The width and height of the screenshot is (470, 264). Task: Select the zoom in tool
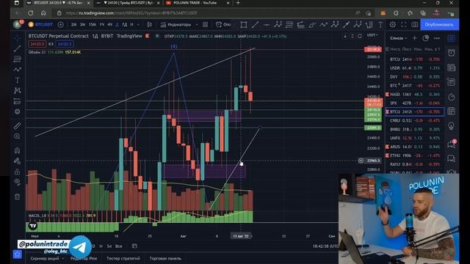(18, 136)
